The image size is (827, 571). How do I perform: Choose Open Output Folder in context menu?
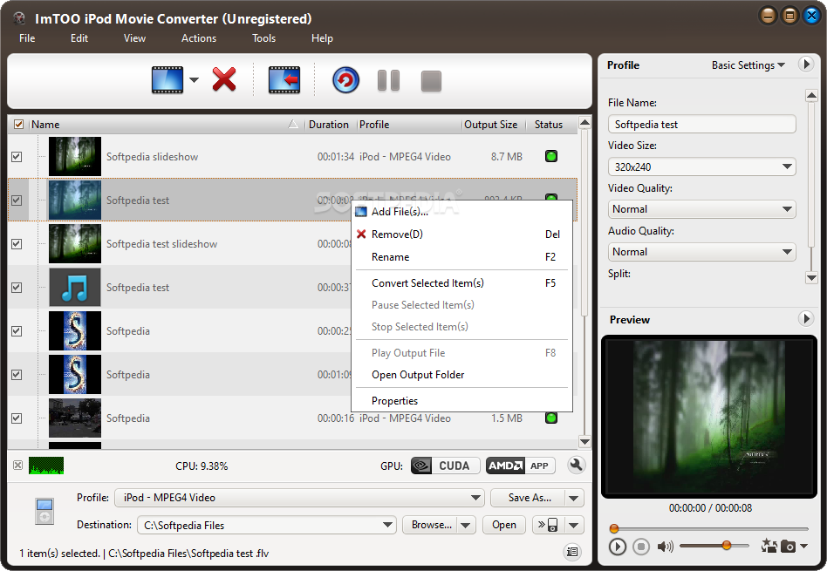pos(461,374)
